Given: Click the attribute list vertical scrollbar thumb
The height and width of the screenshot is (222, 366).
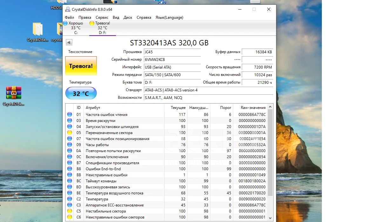Looking at the screenshot, I should point(270,153).
